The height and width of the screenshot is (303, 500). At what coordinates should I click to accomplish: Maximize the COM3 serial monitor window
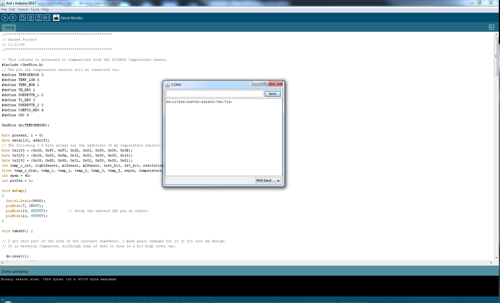tap(264, 84)
